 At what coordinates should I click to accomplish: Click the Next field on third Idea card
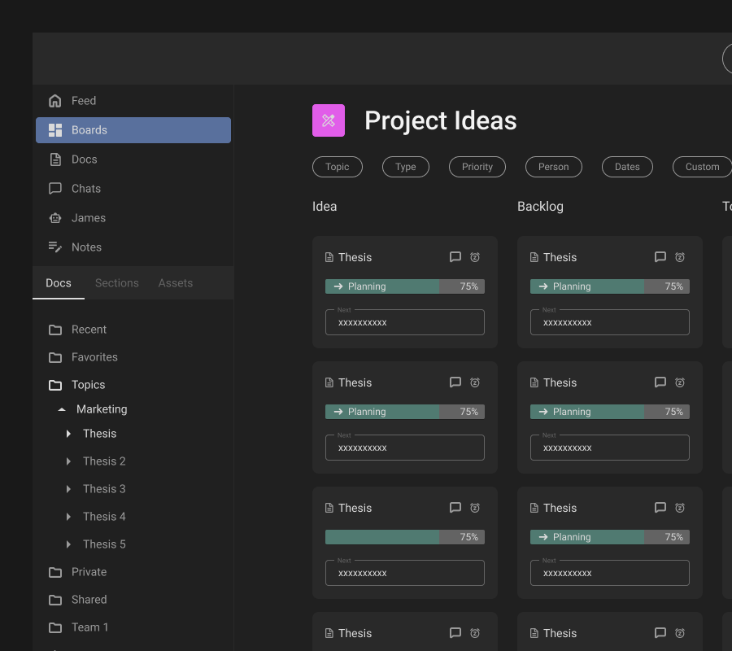pyautogui.click(x=405, y=573)
